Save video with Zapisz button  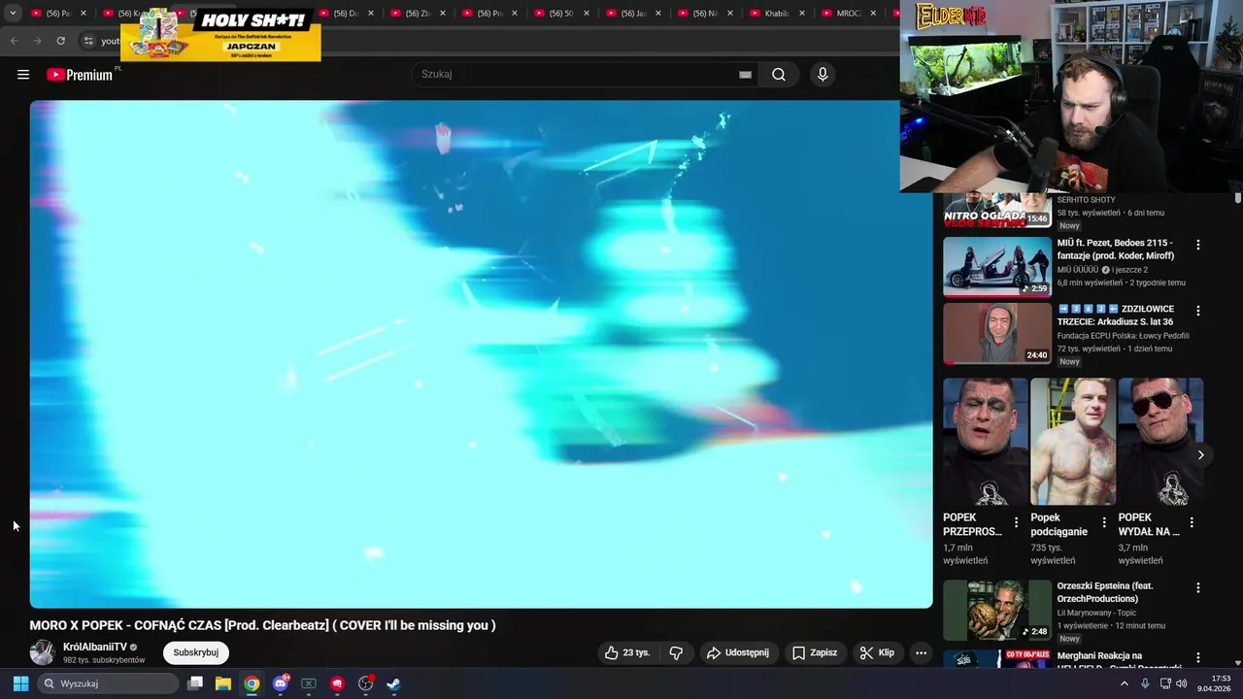(x=814, y=652)
